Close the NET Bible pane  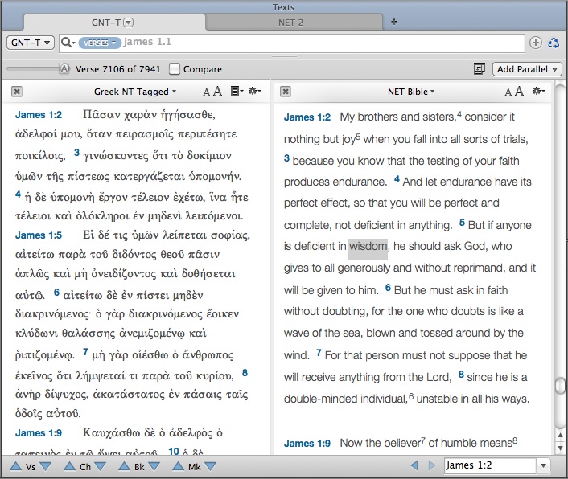point(286,92)
